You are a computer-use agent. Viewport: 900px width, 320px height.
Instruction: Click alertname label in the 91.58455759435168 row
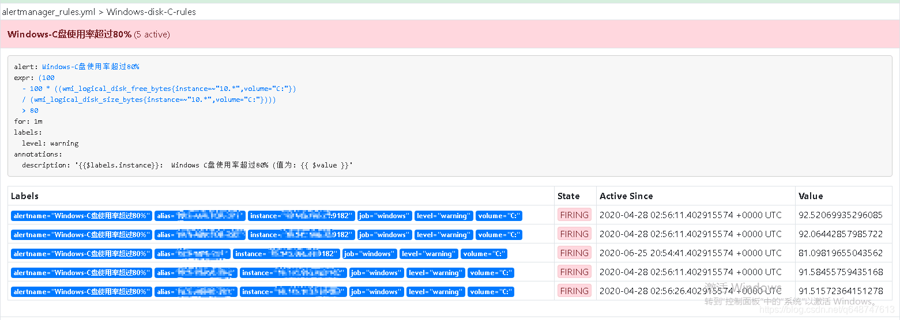(81, 273)
